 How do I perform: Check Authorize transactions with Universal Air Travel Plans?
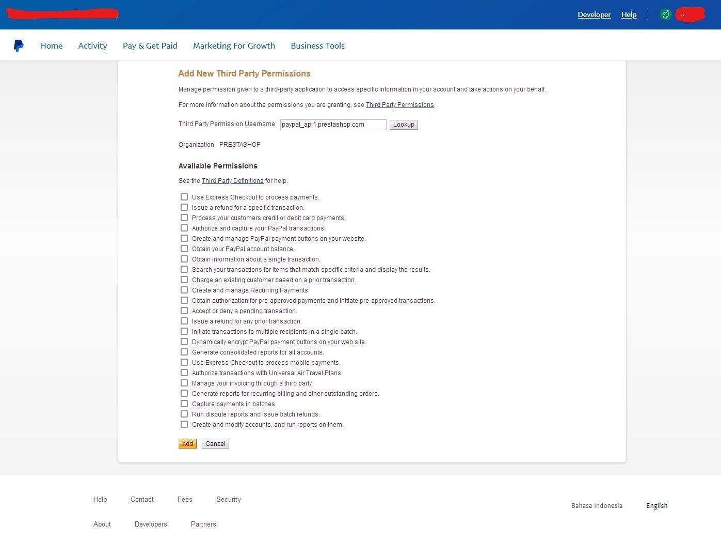coord(184,373)
